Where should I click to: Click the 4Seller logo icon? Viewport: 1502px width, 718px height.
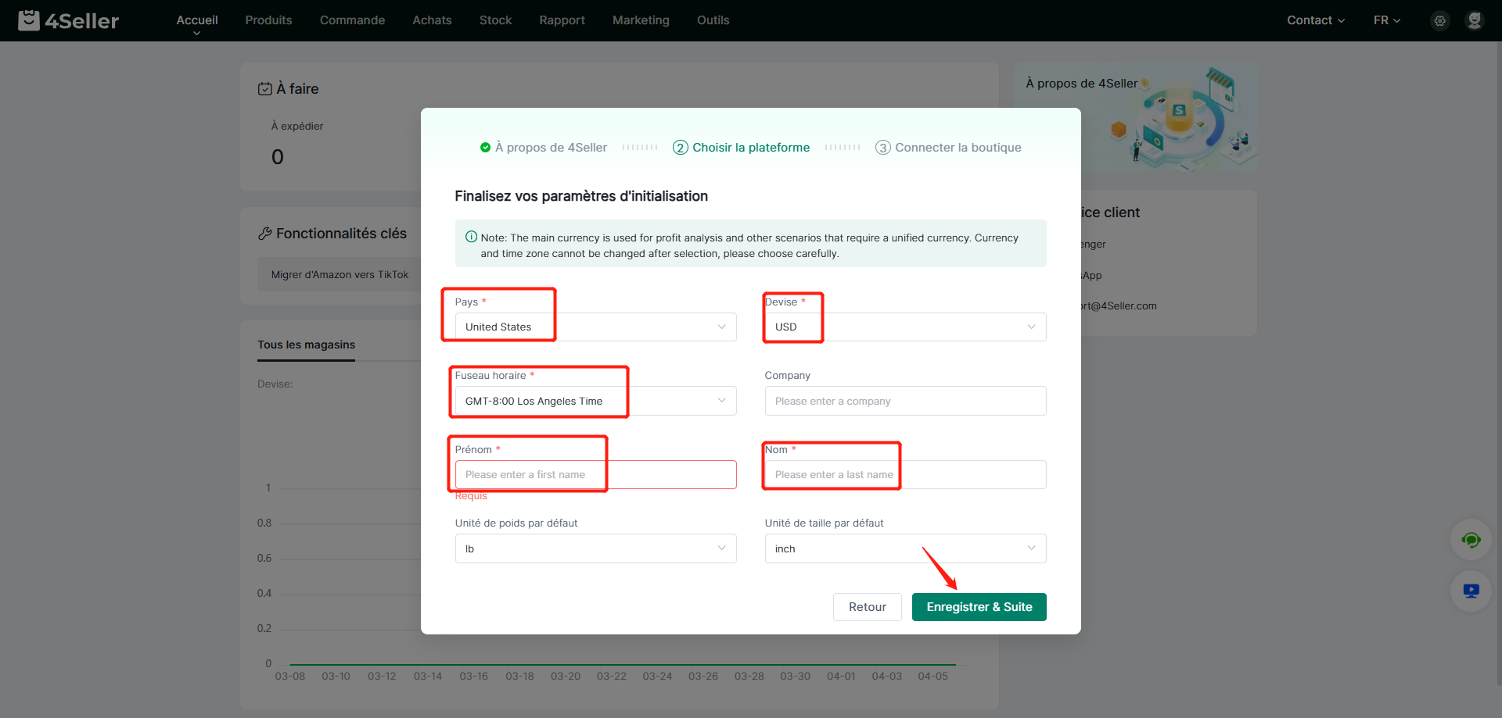pos(29,20)
